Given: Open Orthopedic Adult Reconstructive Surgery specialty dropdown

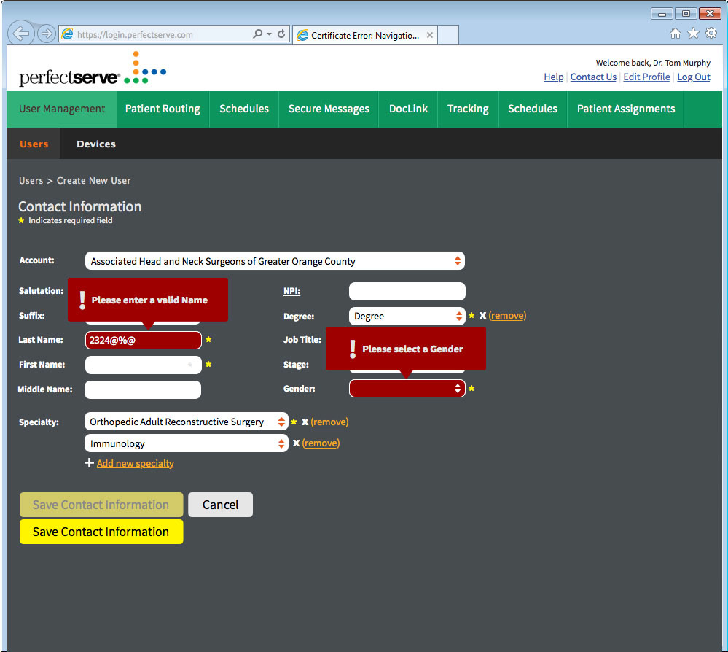Looking at the screenshot, I should point(186,422).
